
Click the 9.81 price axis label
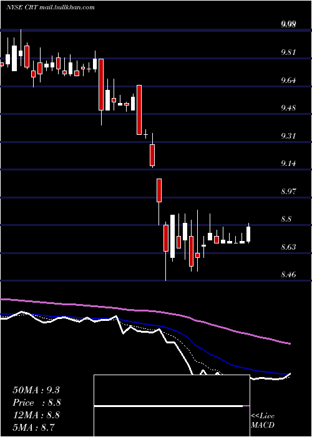click(288, 52)
